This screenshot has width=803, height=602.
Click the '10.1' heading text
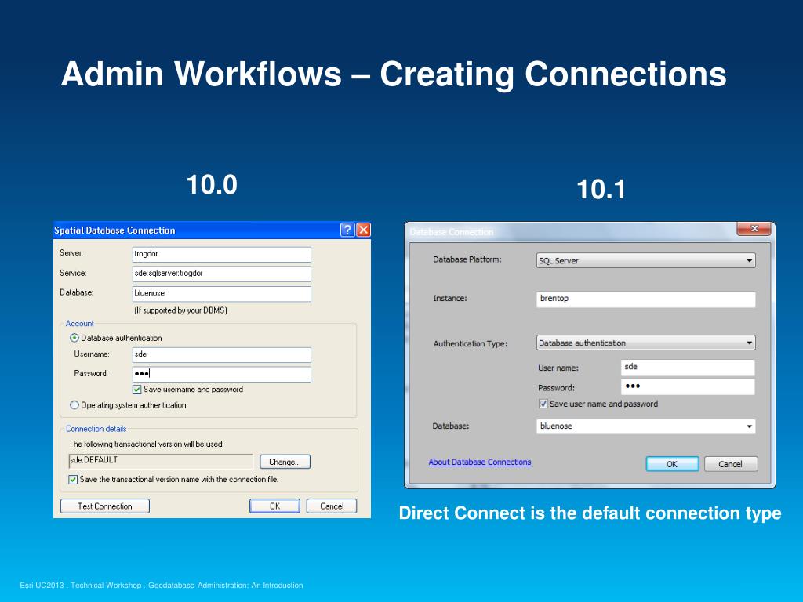click(x=601, y=190)
